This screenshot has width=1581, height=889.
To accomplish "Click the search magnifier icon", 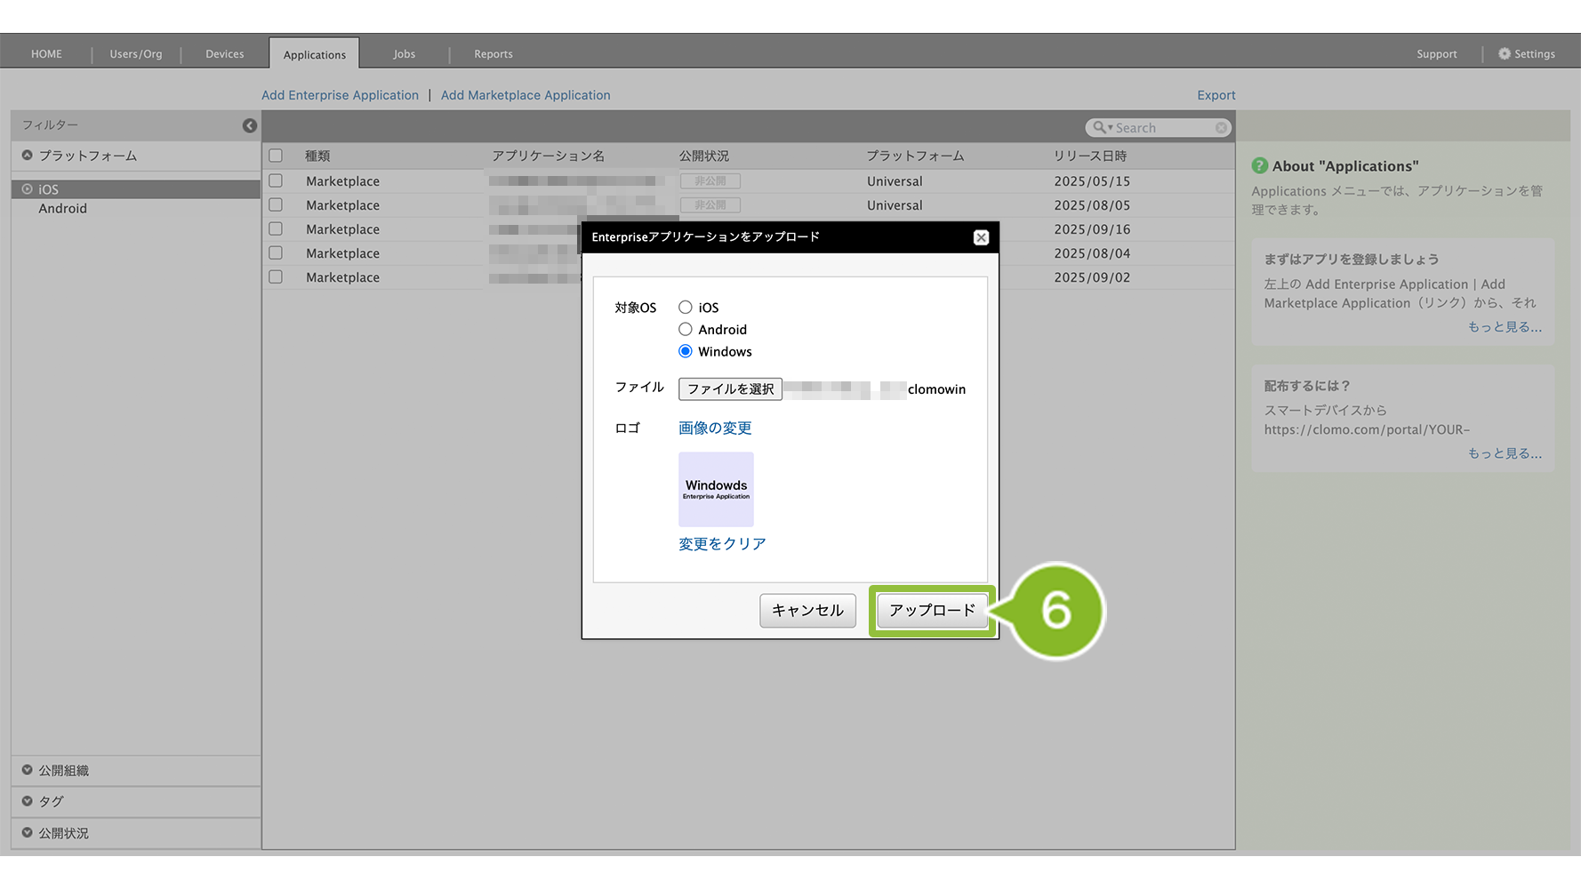I will 1100,128.
